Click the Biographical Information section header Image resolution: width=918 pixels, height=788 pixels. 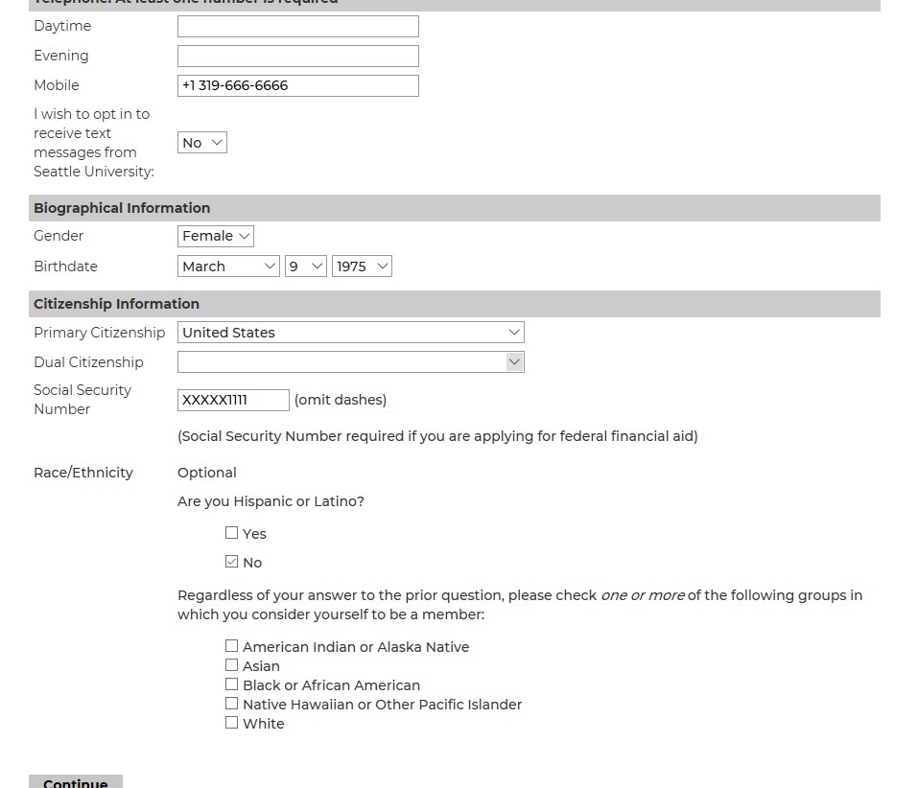(x=122, y=207)
